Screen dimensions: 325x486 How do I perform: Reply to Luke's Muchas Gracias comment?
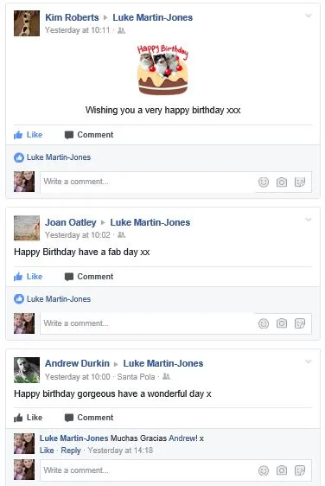click(x=71, y=451)
